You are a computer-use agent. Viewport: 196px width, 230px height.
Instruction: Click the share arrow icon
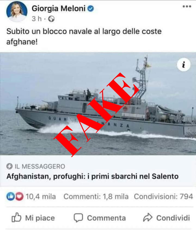point(148,217)
